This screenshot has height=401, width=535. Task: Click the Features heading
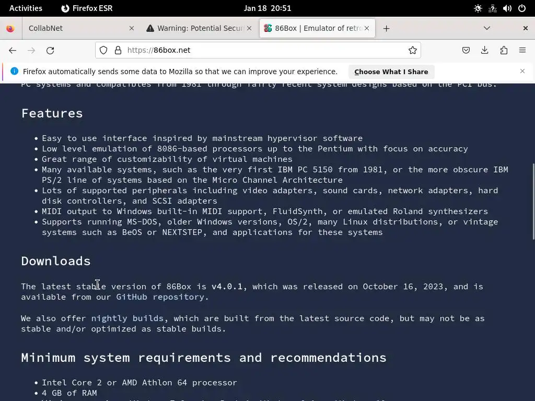[52, 113]
